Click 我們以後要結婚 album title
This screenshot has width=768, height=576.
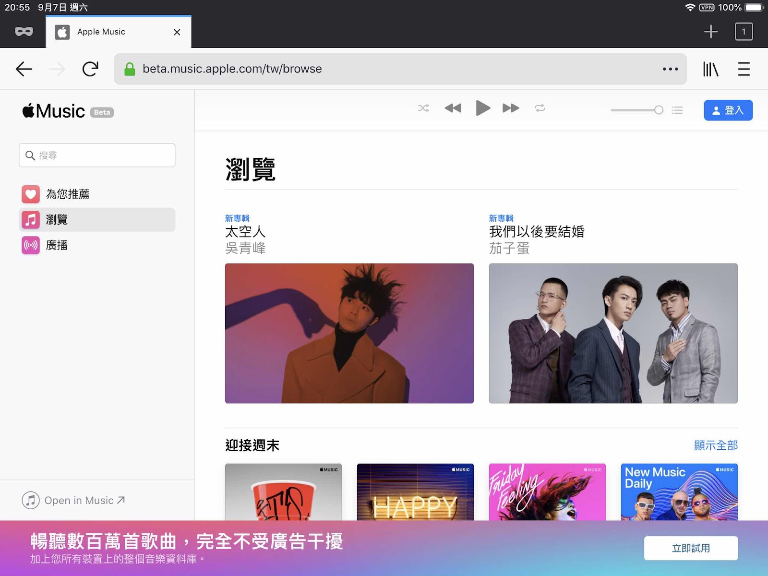(537, 232)
